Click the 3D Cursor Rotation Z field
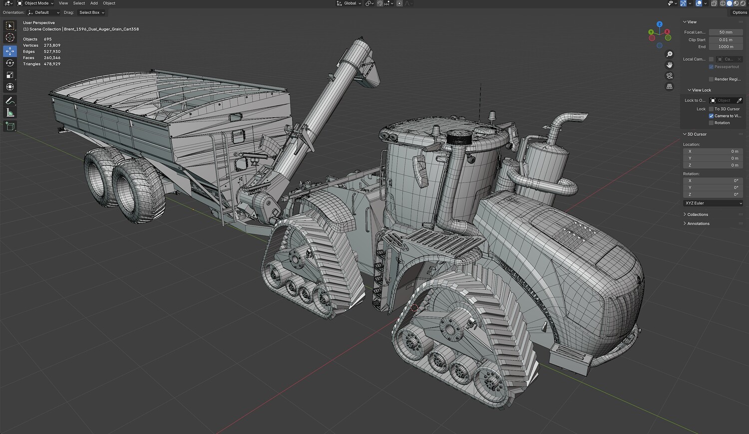The width and height of the screenshot is (749, 434). click(x=713, y=195)
